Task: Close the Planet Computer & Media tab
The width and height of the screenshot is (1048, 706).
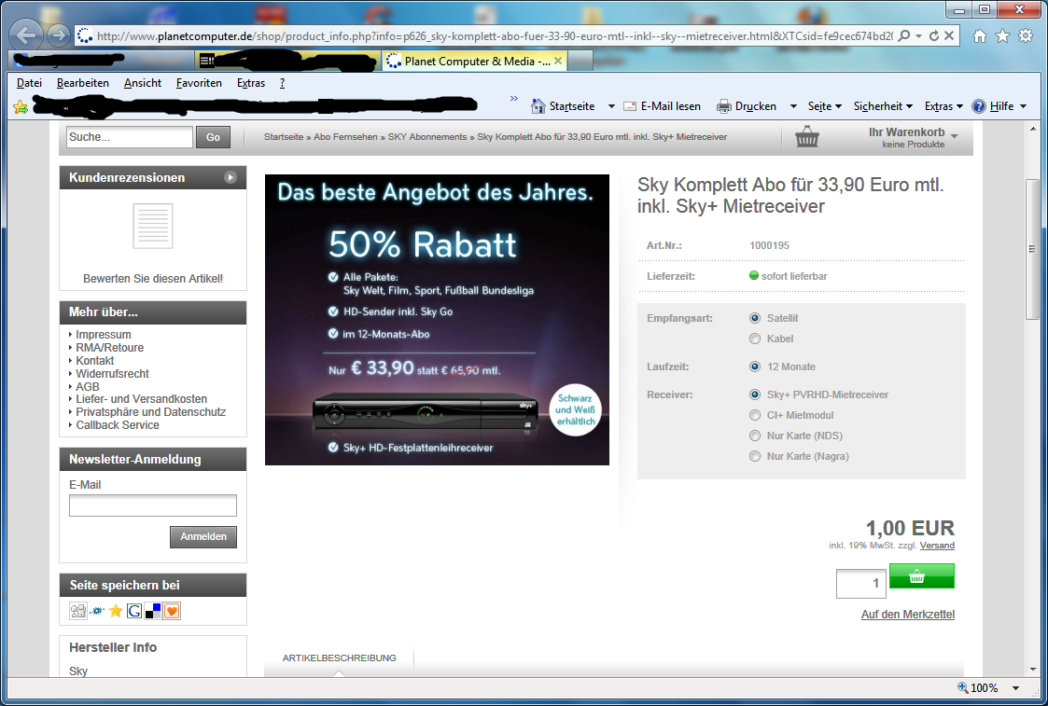Action: pyautogui.click(x=558, y=61)
